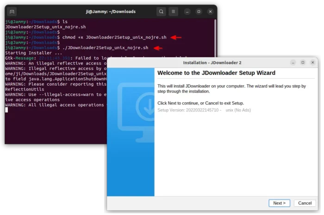Open a new tab in the terminal window
Screen dimensions: 324x215
click(x=12, y=12)
